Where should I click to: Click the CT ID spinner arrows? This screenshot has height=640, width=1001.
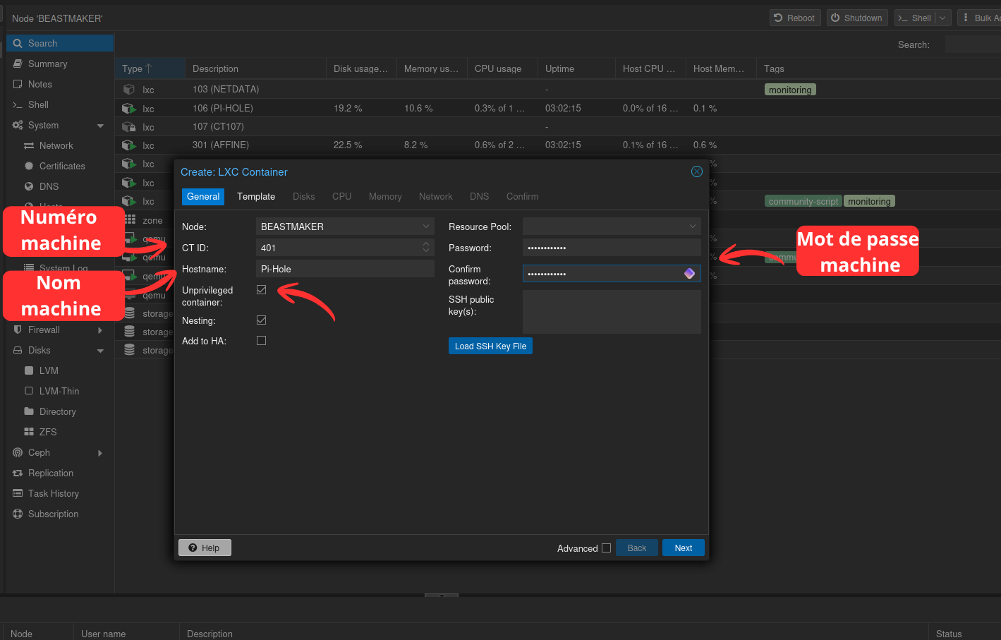pos(426,248)
